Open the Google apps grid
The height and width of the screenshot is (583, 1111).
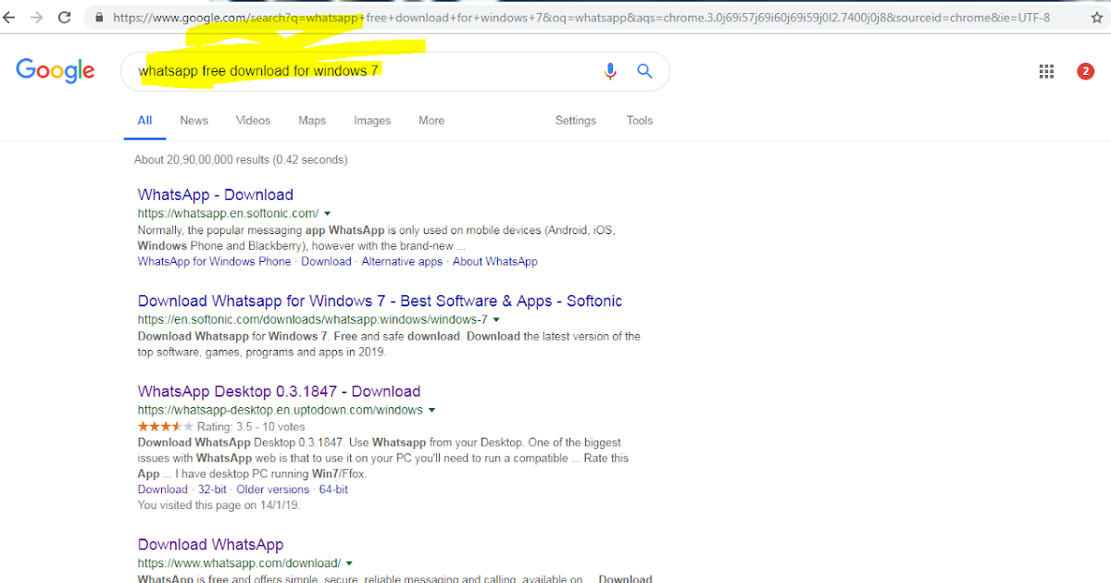pos(1046,71)
